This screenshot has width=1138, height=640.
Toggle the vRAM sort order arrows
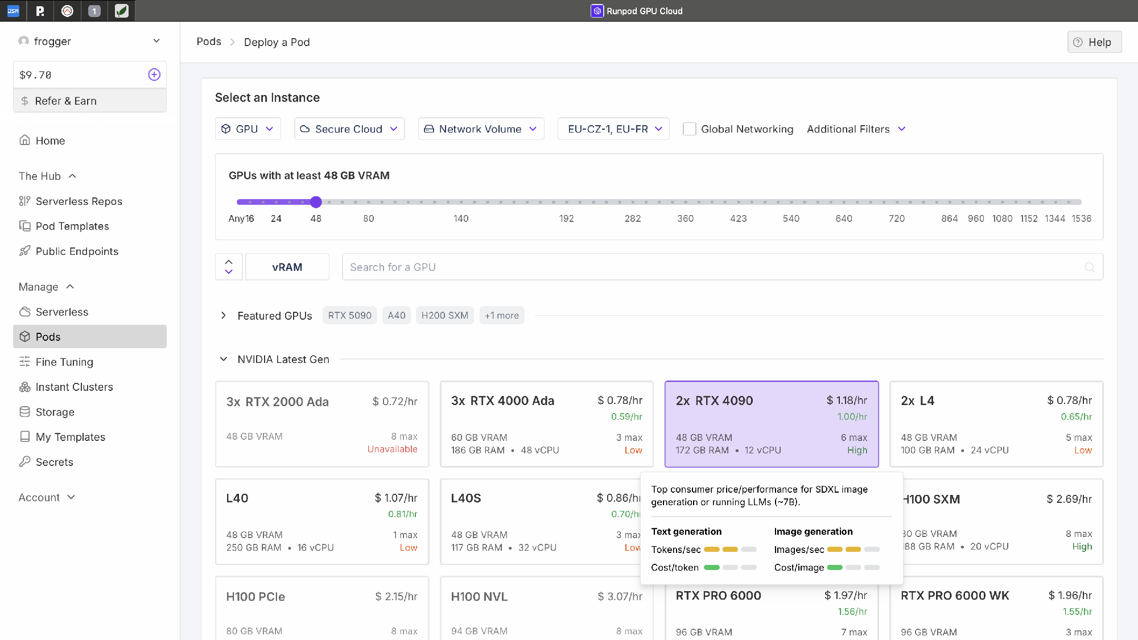click(x=229, y=267)
